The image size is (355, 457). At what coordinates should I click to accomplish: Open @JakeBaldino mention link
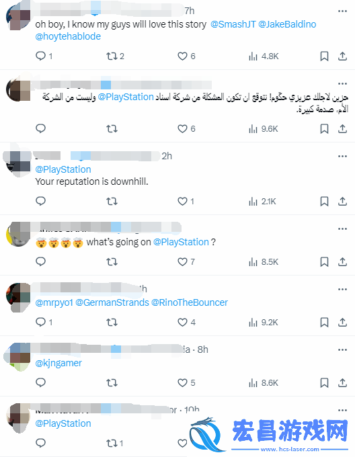[x=287, y=24]
